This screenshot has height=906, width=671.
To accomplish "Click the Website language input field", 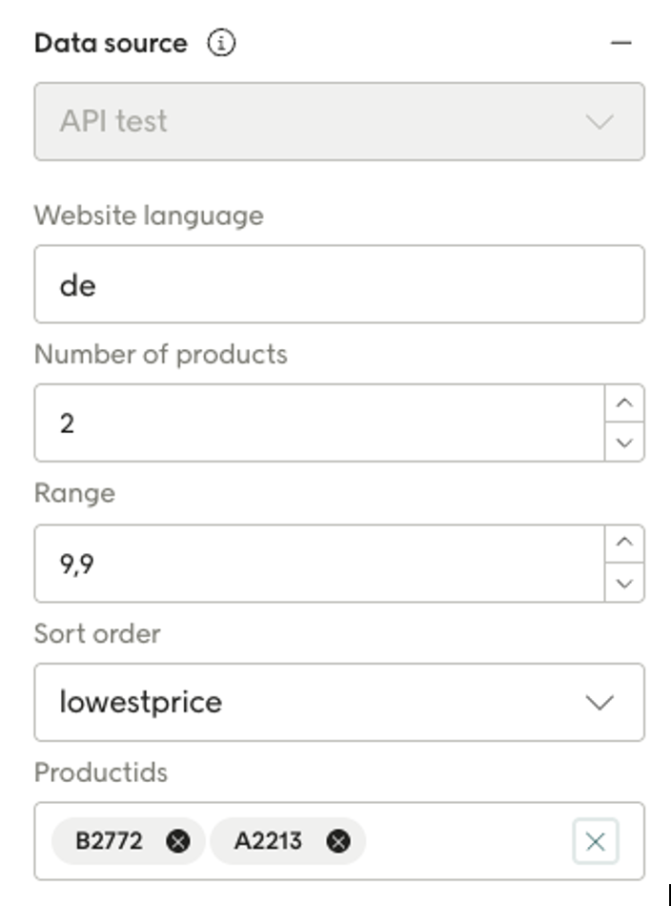I will 338,284.
